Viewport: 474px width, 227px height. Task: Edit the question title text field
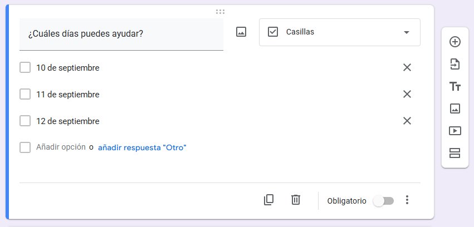tap(121, 34)
